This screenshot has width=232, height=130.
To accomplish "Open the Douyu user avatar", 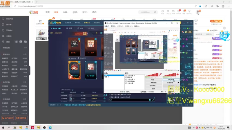I will click(198, 12).
